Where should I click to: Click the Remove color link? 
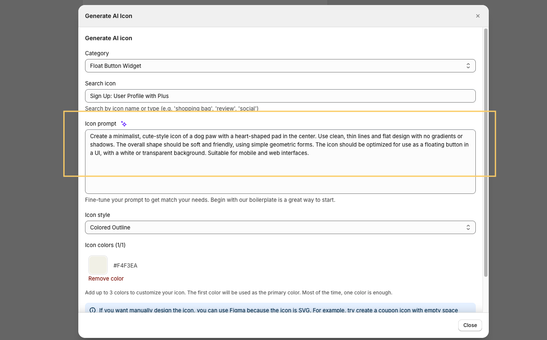click(106, 279)
